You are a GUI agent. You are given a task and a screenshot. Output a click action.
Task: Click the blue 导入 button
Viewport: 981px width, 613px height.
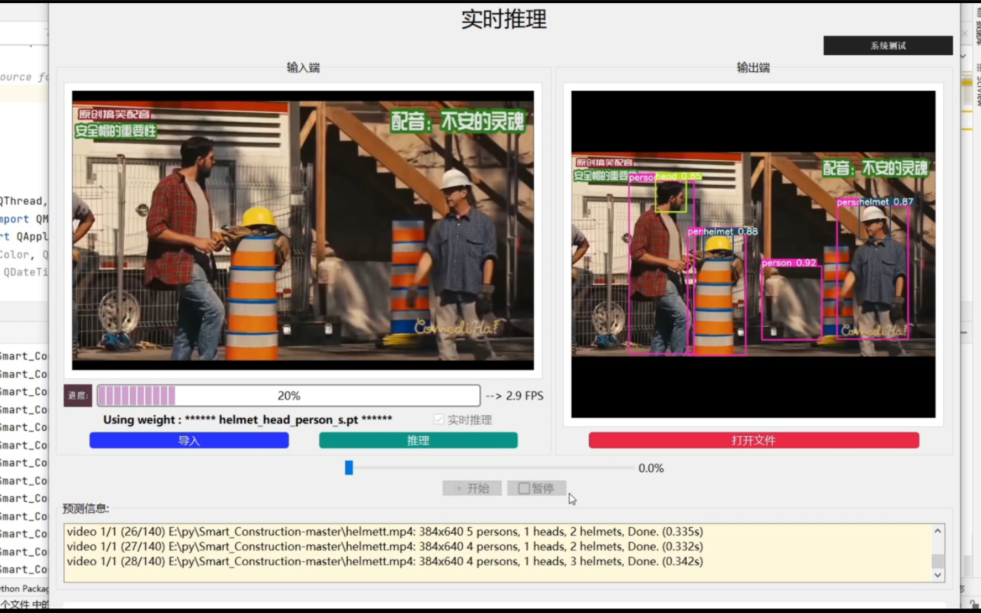coord(189,441)
